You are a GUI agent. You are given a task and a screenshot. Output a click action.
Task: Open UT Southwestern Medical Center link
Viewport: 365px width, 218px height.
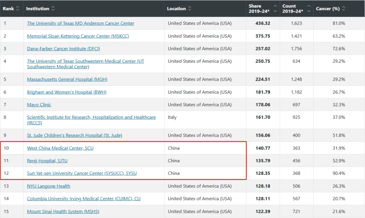[x=86, y=64]
